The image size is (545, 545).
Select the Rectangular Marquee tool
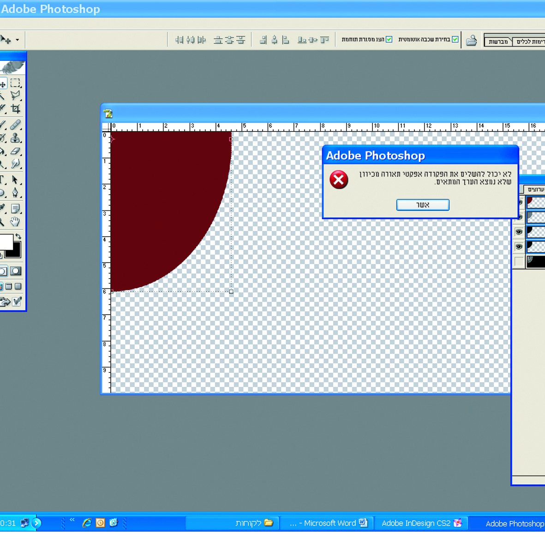pyautogui.click(x=15, y=83)
